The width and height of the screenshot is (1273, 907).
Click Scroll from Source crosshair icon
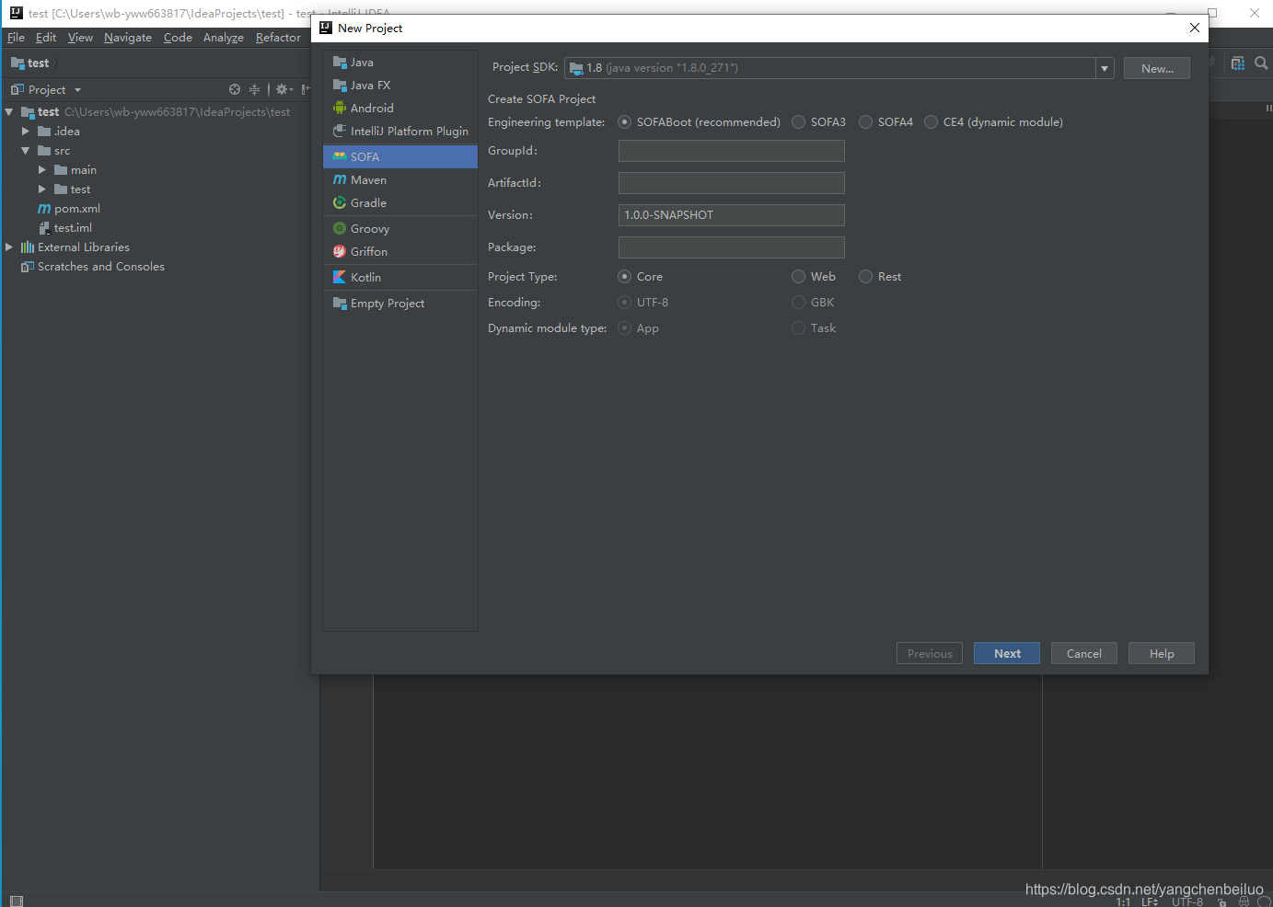(x=235, y=89)
